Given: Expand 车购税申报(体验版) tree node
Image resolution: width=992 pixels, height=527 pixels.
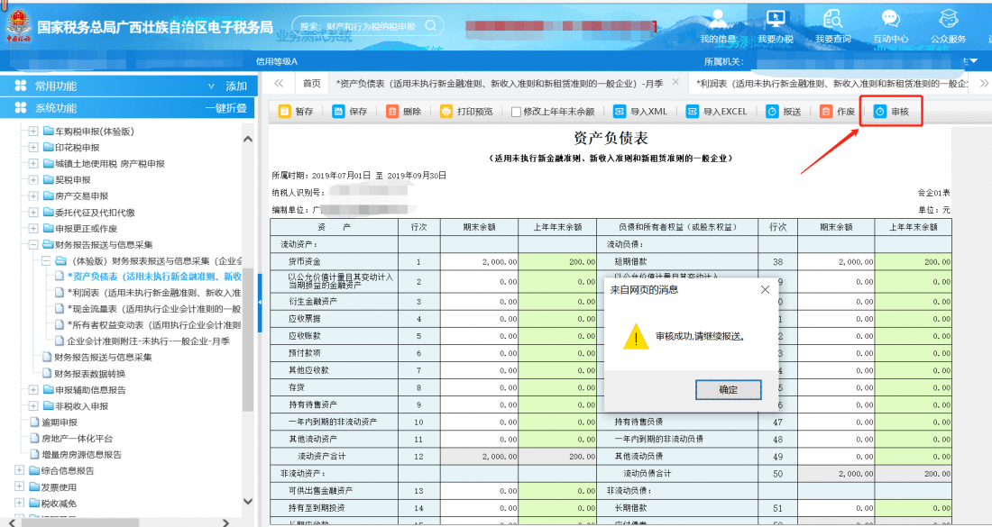Looking at the screenshot, I should coord(32,132).
